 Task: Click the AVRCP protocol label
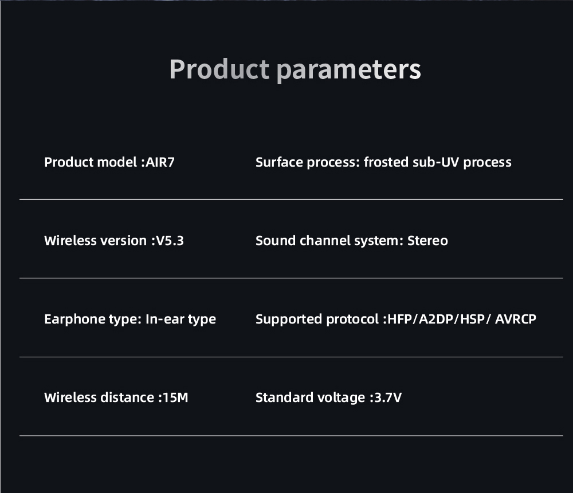tap(516, 319)
